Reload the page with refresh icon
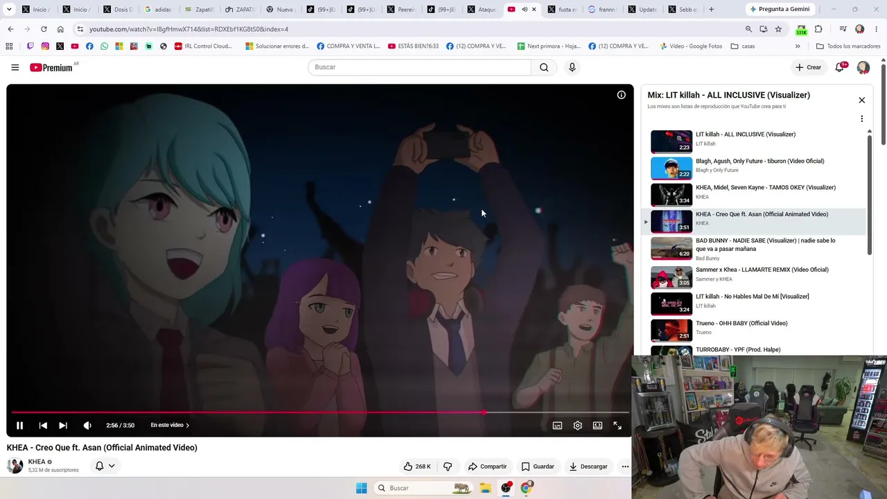 coord(44,29)
